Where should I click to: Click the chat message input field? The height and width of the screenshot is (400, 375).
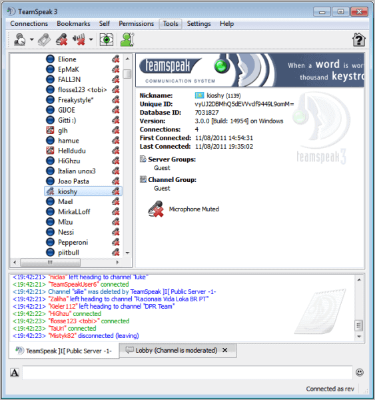[187, 373]
